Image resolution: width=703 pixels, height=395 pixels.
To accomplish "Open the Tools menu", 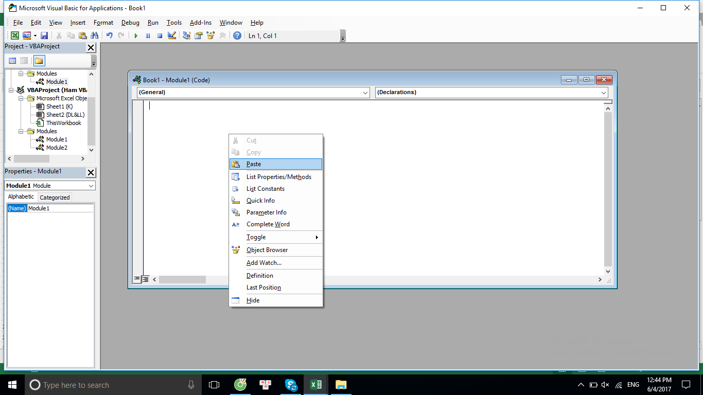I will pos(174,23).
